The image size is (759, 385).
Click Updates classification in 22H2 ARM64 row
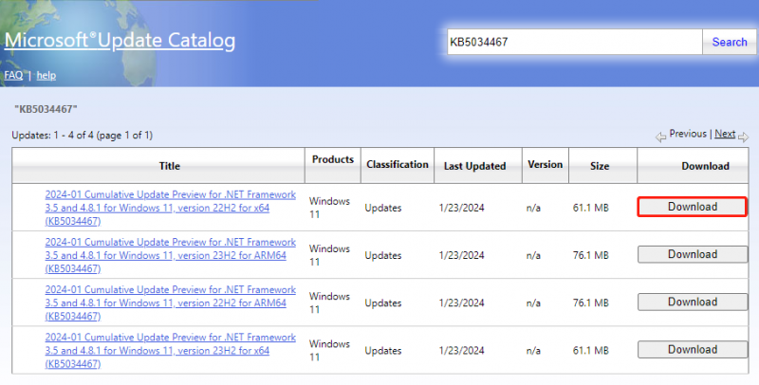click(383, 302)
